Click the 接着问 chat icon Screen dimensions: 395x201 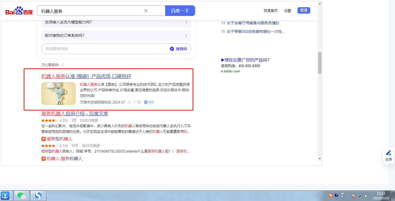click(172, 49)
